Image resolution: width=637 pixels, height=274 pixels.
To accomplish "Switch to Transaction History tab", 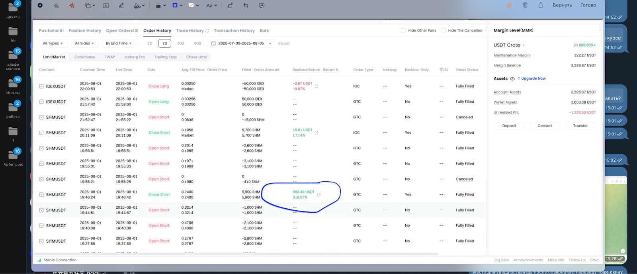I will click(234, 31).
